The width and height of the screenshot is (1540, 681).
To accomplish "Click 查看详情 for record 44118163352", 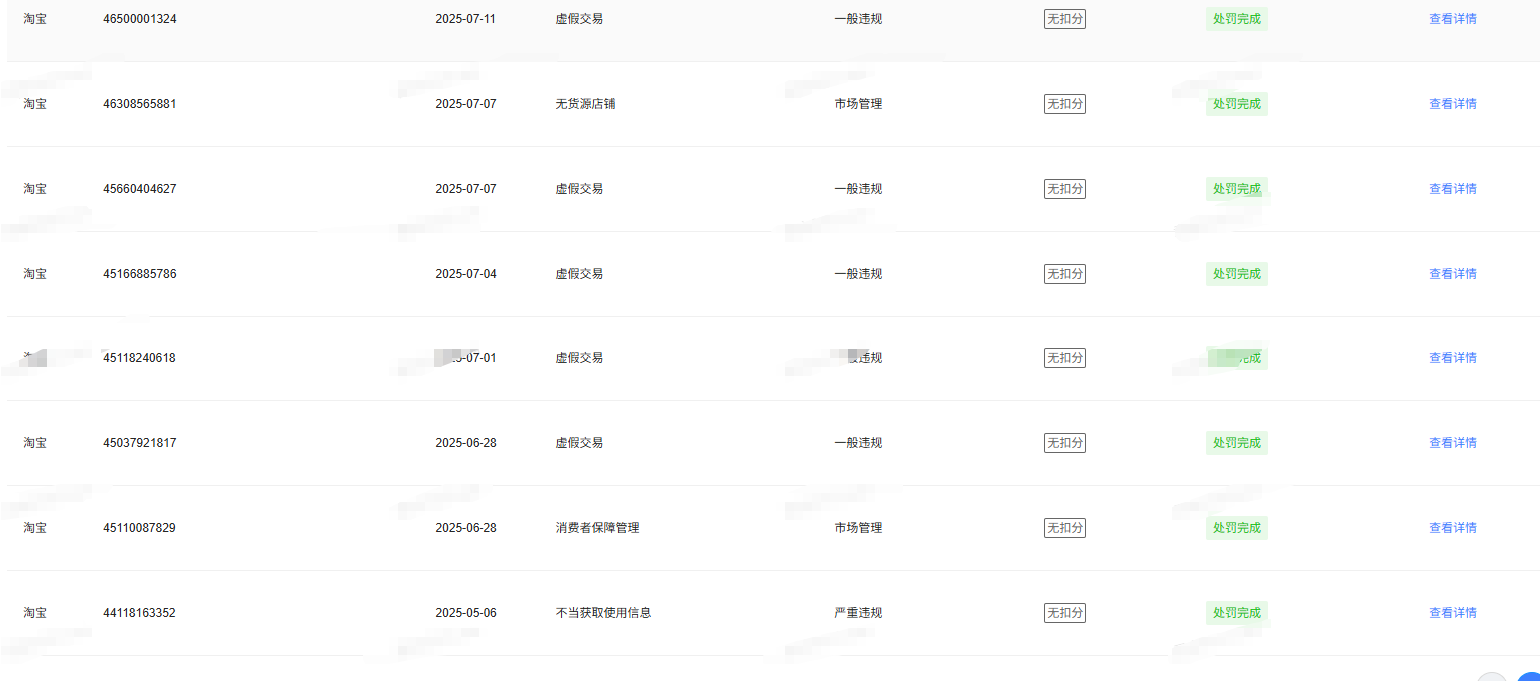I will pyautogui.click(x=1452, y=613).
